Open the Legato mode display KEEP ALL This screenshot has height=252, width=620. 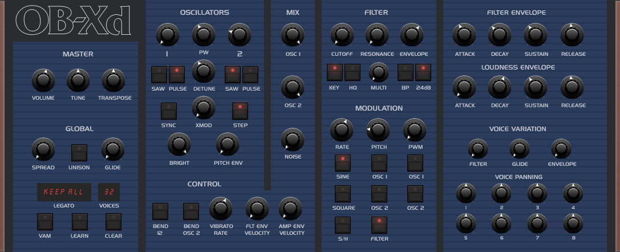coord(64,192)
